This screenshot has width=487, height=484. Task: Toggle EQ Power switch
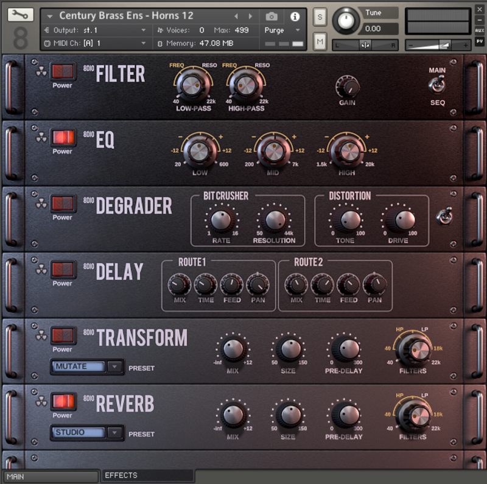[x=63, y=137]
